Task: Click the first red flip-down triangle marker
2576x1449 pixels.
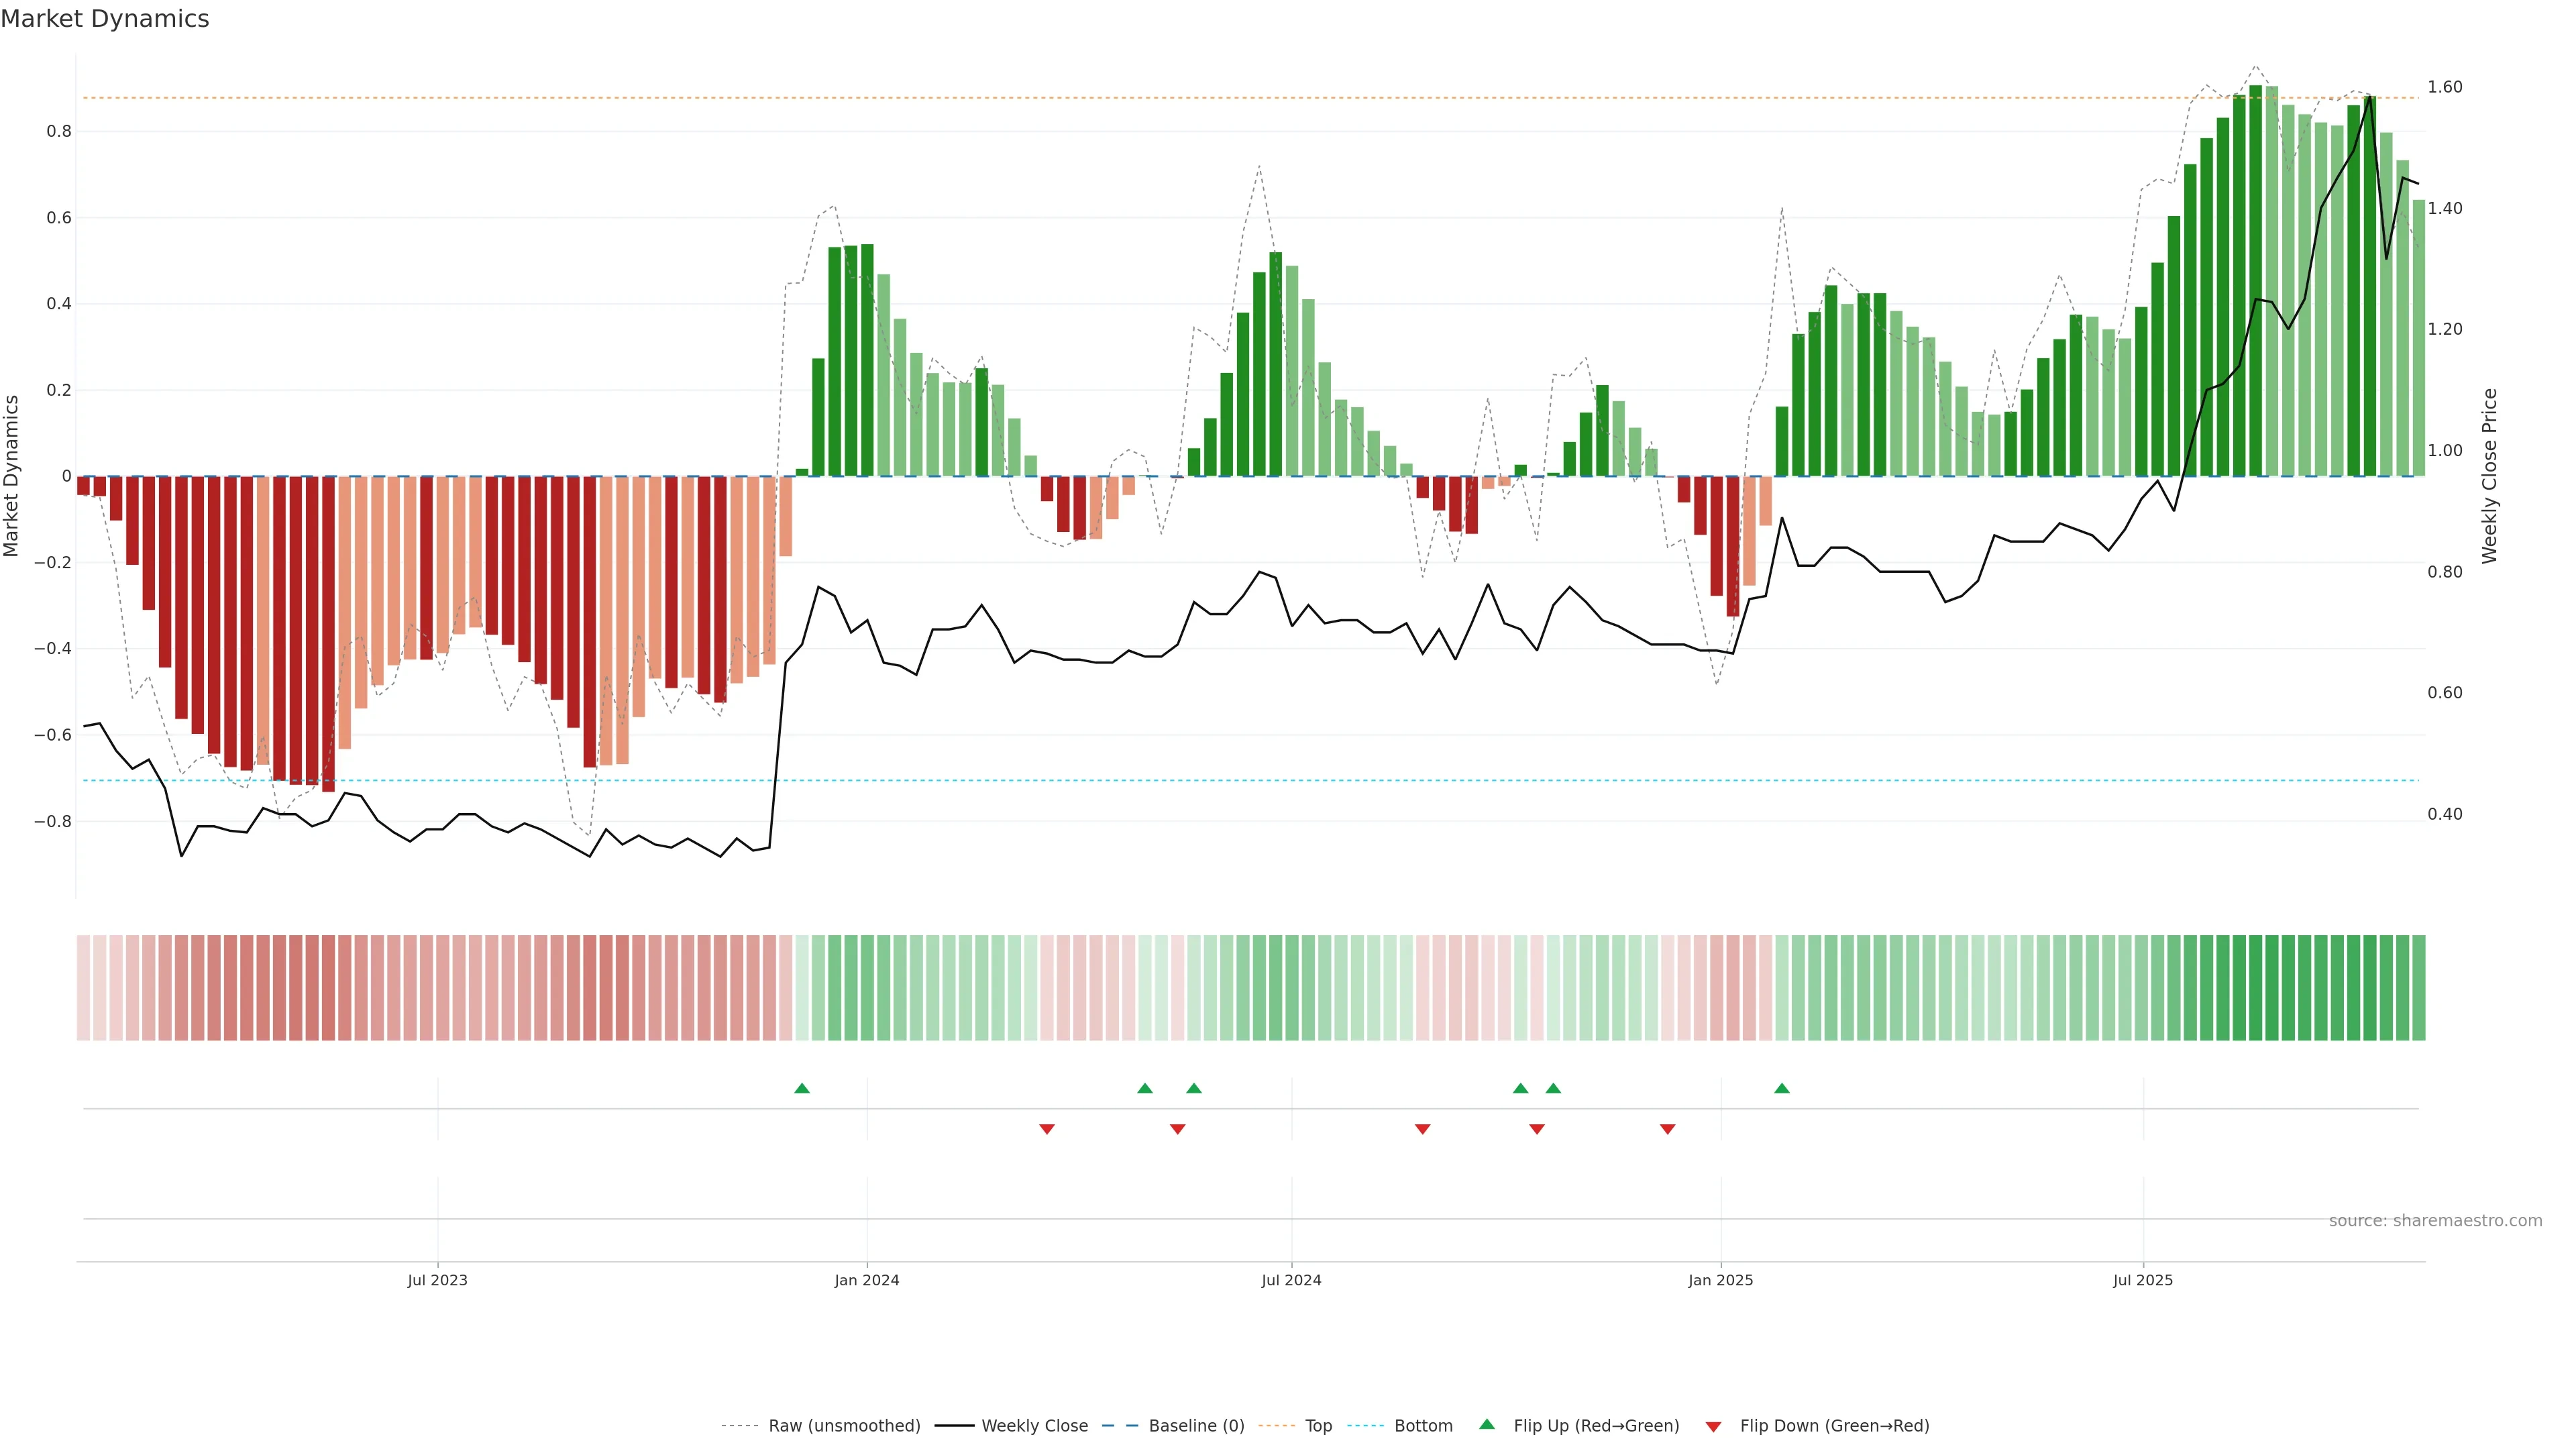Action: tap(1047, 1129)
